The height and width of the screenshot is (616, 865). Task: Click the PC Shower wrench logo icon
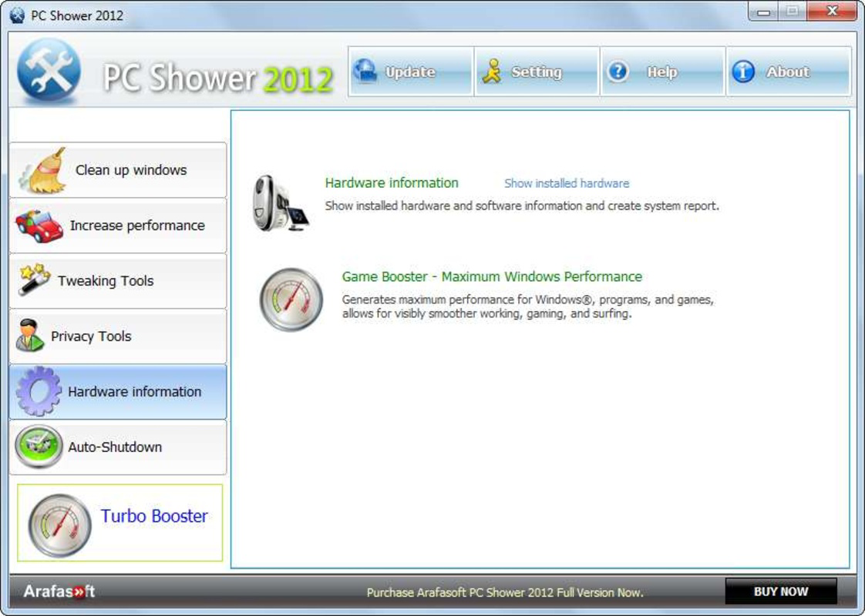pos(49,70)
